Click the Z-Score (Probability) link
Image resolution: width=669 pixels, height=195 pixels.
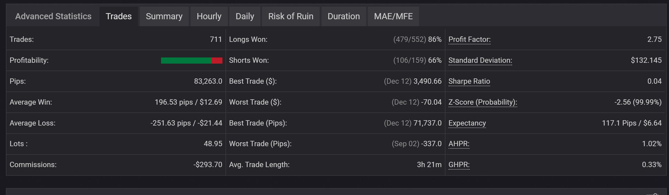tap(482, 102)
